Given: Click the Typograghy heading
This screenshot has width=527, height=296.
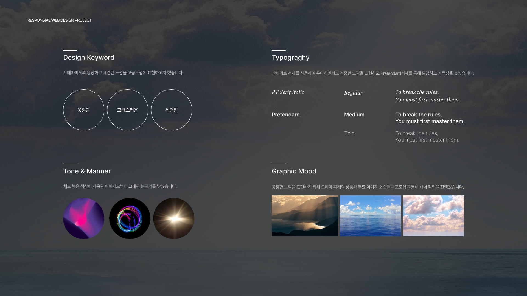Looking at the screenshot, I should point(290,58).
